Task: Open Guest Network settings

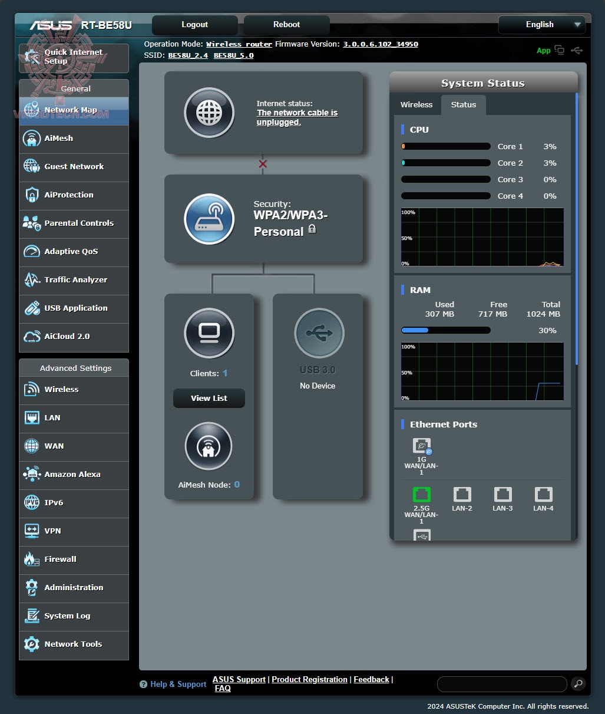Action: click(74, 167)
